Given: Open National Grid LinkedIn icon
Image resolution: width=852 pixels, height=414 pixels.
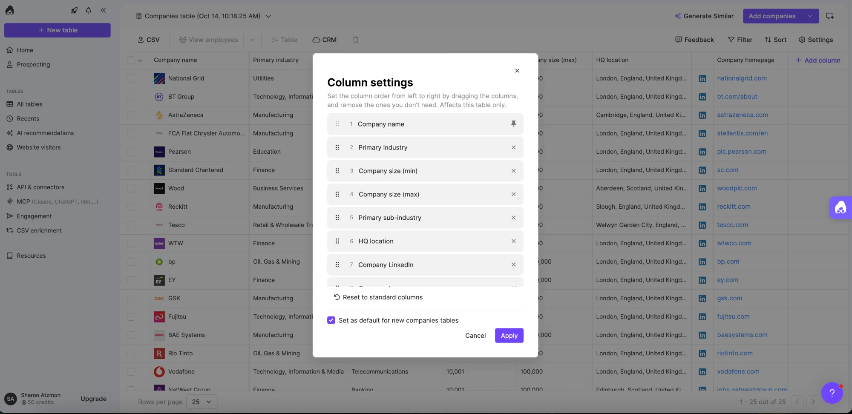Looking at the screenshot, I should point(702,78).
